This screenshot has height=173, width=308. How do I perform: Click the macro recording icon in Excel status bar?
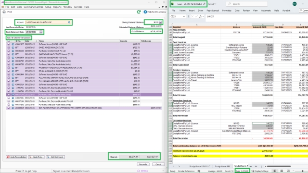tap(199, 171)
